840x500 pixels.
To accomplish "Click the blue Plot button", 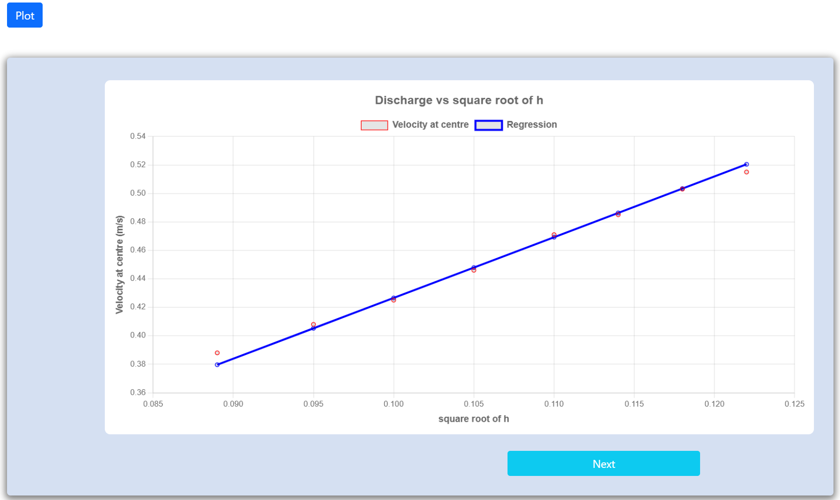I will [25, 16].
